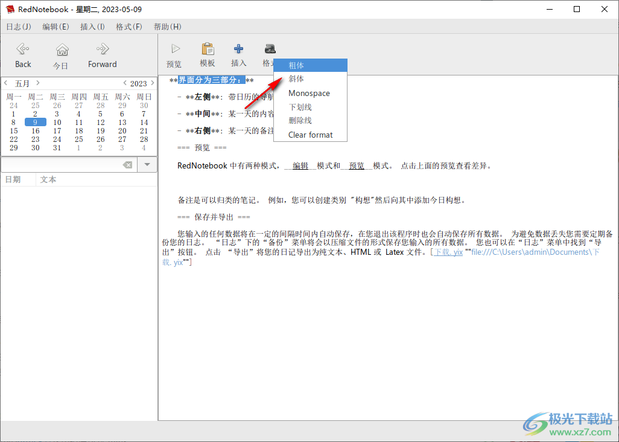Click the underlined 编辑 word in text
Viewport: 619px width, 442px height.
click(x=300, y=166)
